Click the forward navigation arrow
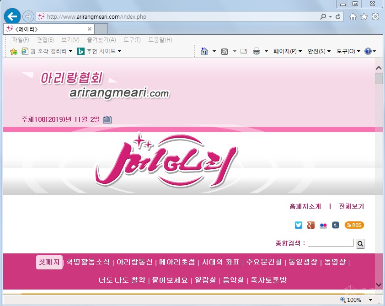385x306 pixels. pos(28,16)
